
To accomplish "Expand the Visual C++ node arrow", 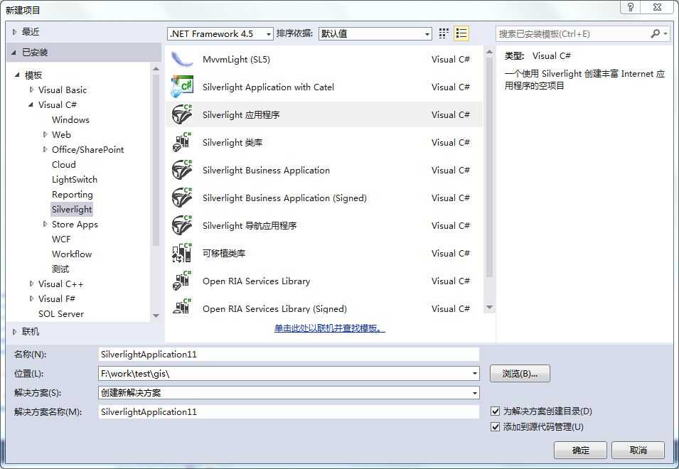I will point(31,284).
